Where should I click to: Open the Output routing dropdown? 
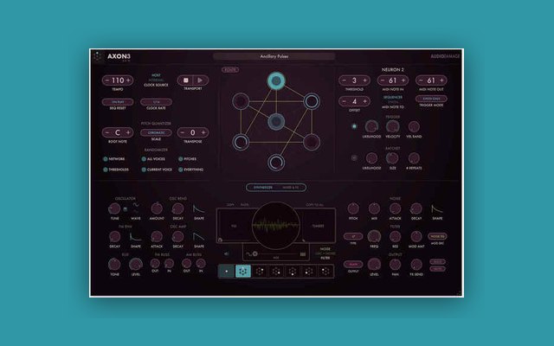point(353,264)
